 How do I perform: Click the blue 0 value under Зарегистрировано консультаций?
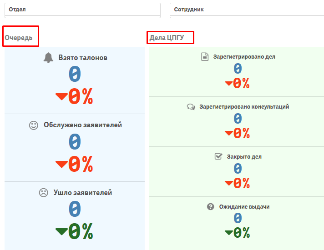pyautogui.click(x=238, y=119)
